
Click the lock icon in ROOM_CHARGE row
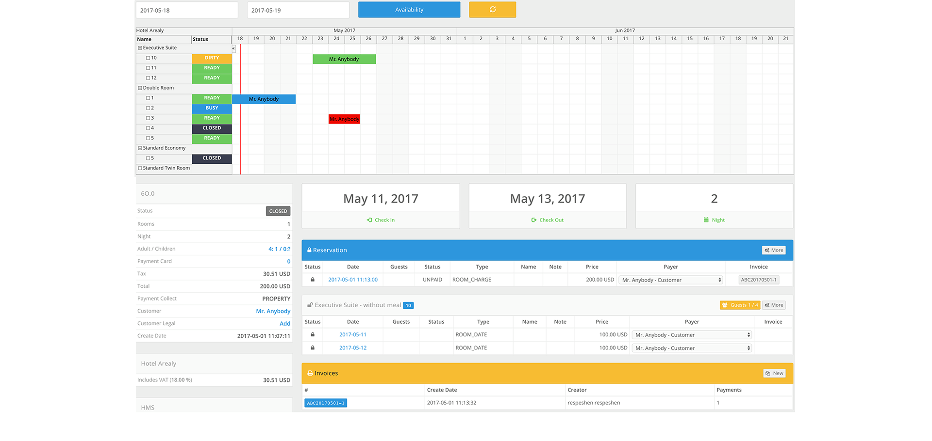pos(313,280)
